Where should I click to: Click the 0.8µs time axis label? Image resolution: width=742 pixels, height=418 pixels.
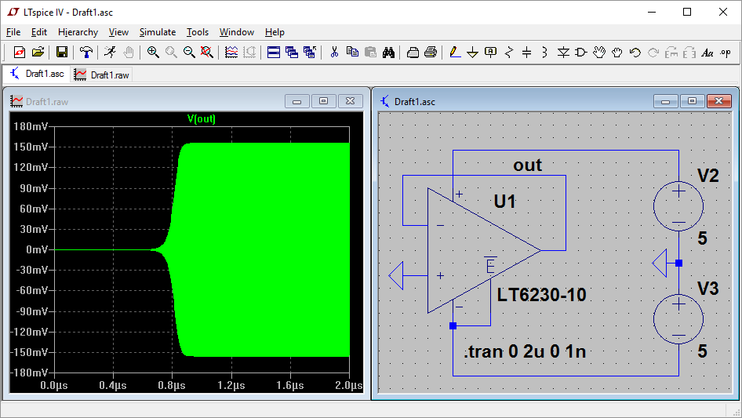(x=172, y=385)
